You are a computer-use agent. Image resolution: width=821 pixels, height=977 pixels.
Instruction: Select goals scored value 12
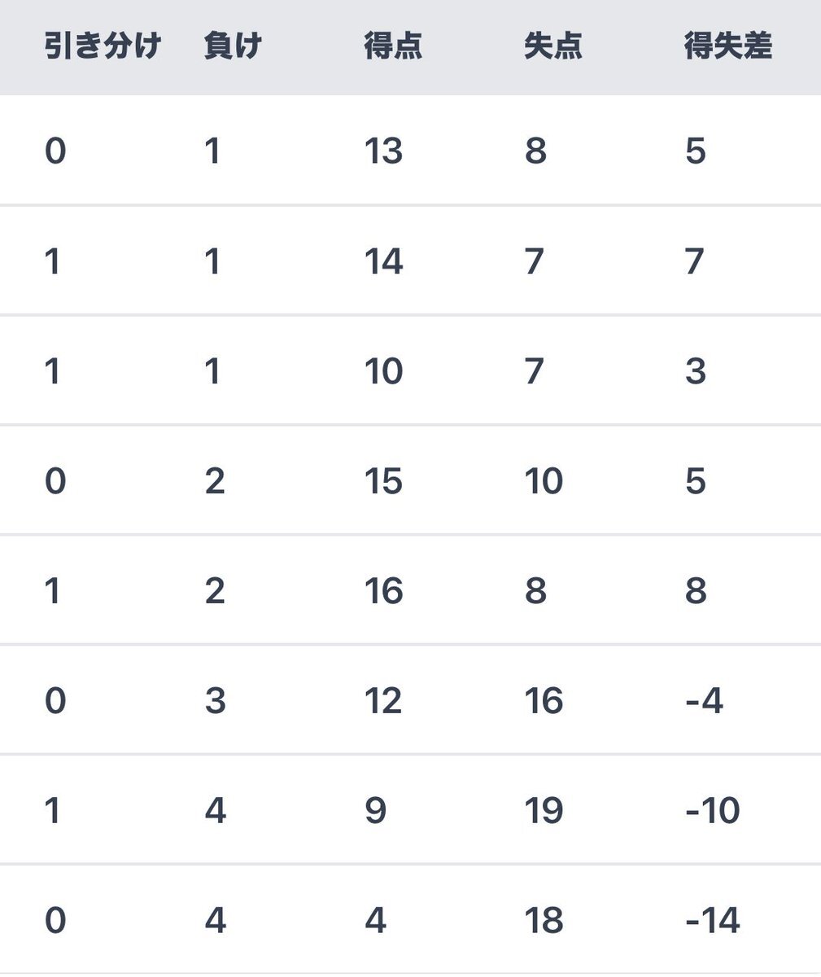pos(383,701)
